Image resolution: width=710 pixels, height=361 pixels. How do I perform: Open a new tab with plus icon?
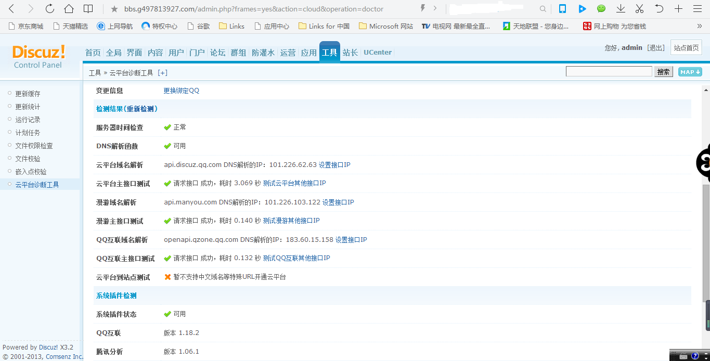click(678, 9)
